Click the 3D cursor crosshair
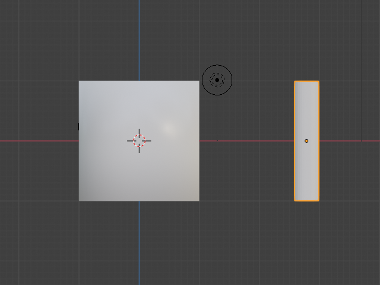The height and width of the screenshot is (285, 380). coord(139,140)
